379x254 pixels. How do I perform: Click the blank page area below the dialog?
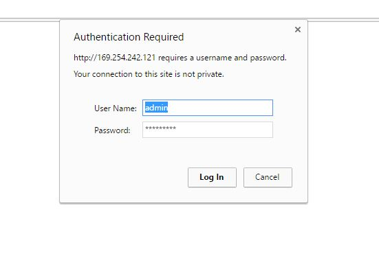190,228
